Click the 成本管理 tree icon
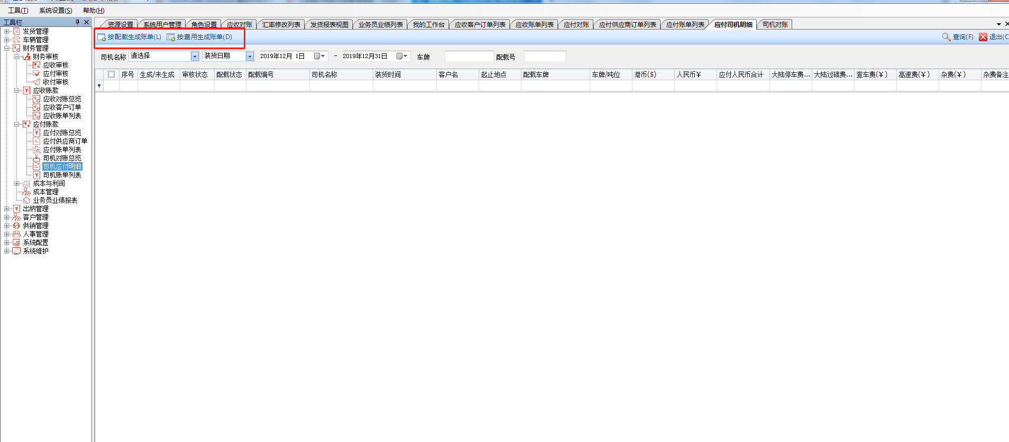The height and width of the screenshot is (442, 1009). pos(26,192)
